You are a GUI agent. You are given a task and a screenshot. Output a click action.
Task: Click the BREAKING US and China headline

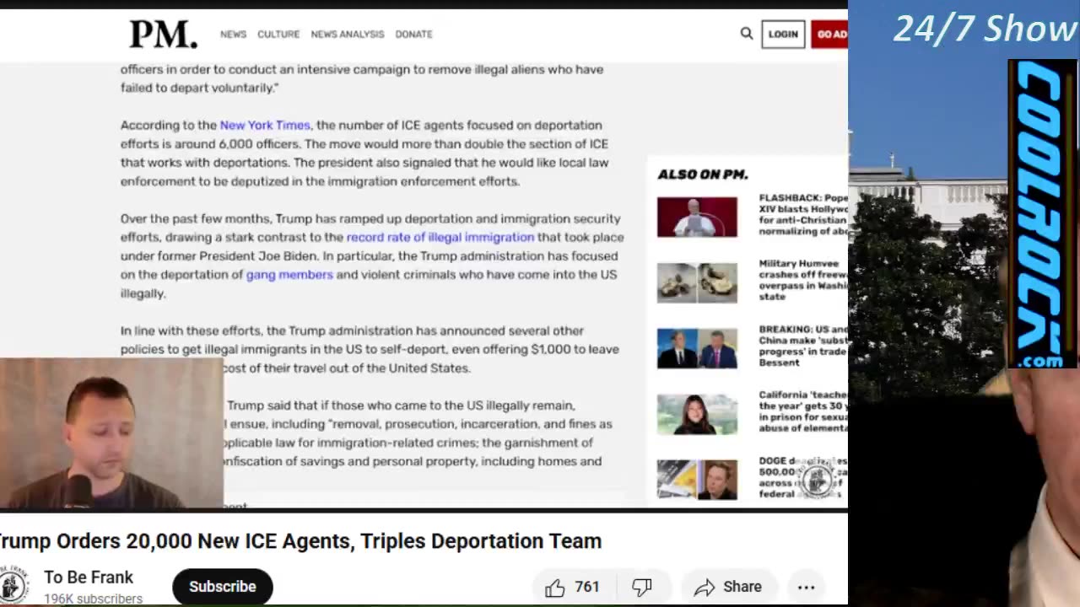(x=803, y=346)
